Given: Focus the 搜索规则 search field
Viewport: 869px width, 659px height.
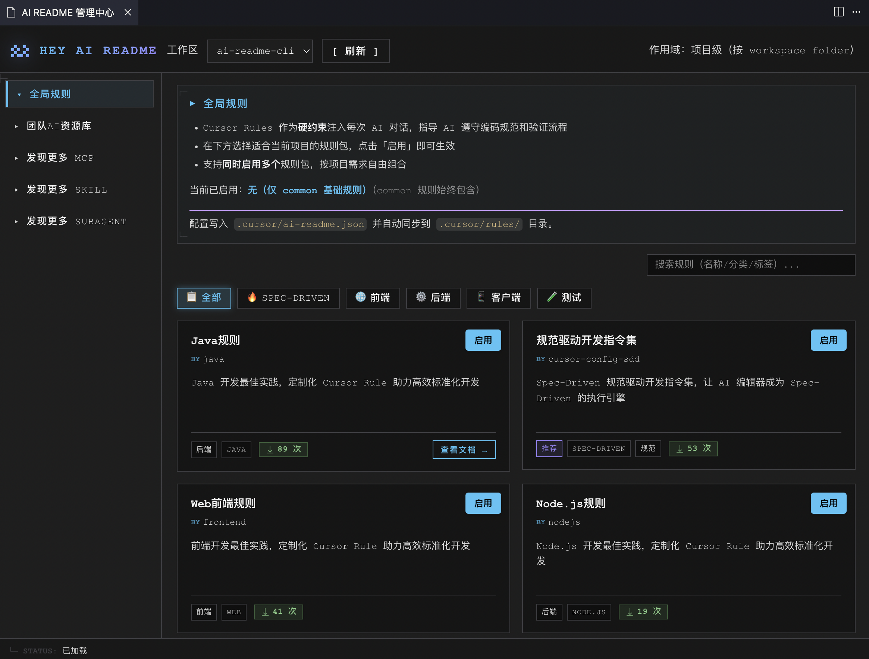Looking at the screenshot, I should coord(751,265).
